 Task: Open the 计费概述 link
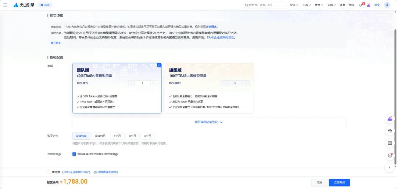211,26
